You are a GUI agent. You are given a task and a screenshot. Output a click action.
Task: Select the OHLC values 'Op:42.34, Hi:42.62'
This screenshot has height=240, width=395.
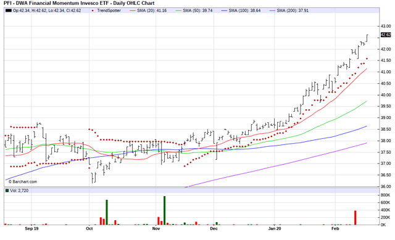[30, 10]
